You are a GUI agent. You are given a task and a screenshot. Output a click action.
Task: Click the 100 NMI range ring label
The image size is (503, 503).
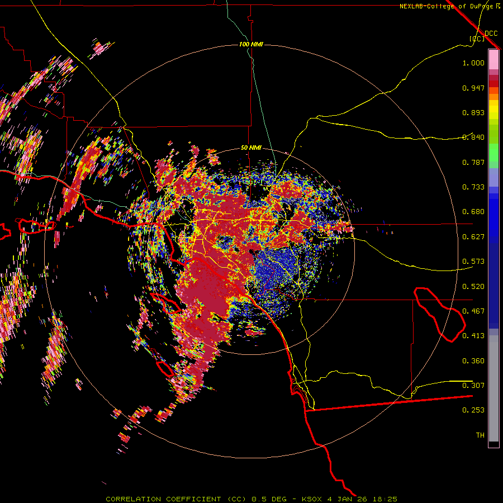[251, 44]
